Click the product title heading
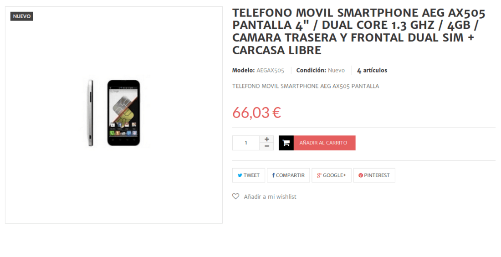Image resolution: width=501 pixels, height=257 pixels. coord(359,31)
